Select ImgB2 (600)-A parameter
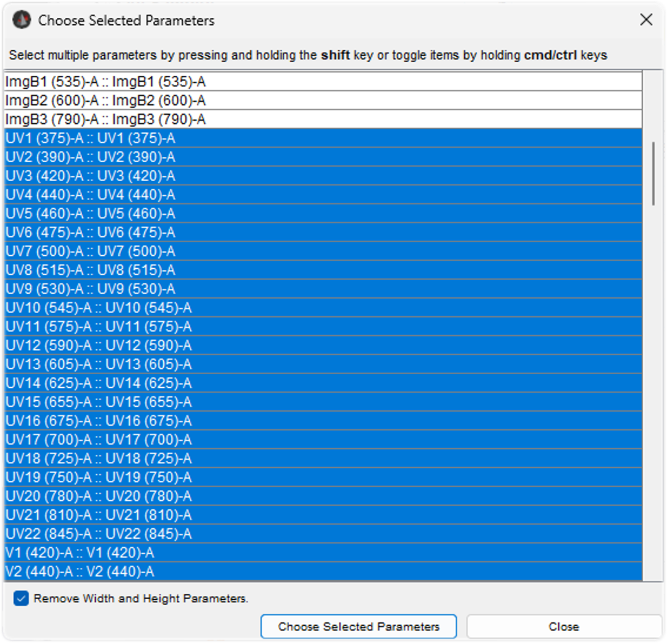Screen dimensions: 667x643 105,101
